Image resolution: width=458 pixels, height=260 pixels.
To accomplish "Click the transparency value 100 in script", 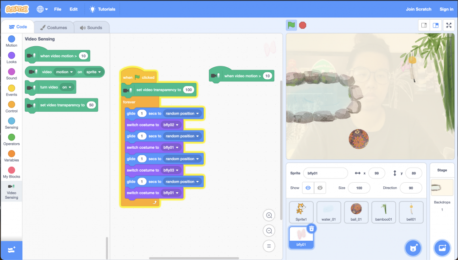I will [x=188, y=90].
